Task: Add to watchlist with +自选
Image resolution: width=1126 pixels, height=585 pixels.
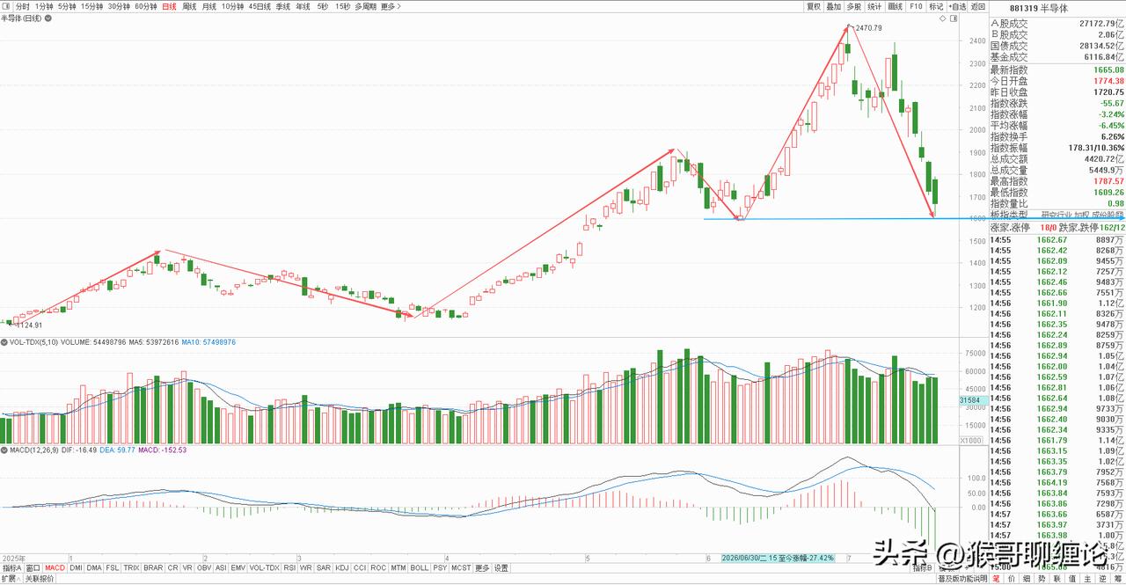Action: coord(957,6)
